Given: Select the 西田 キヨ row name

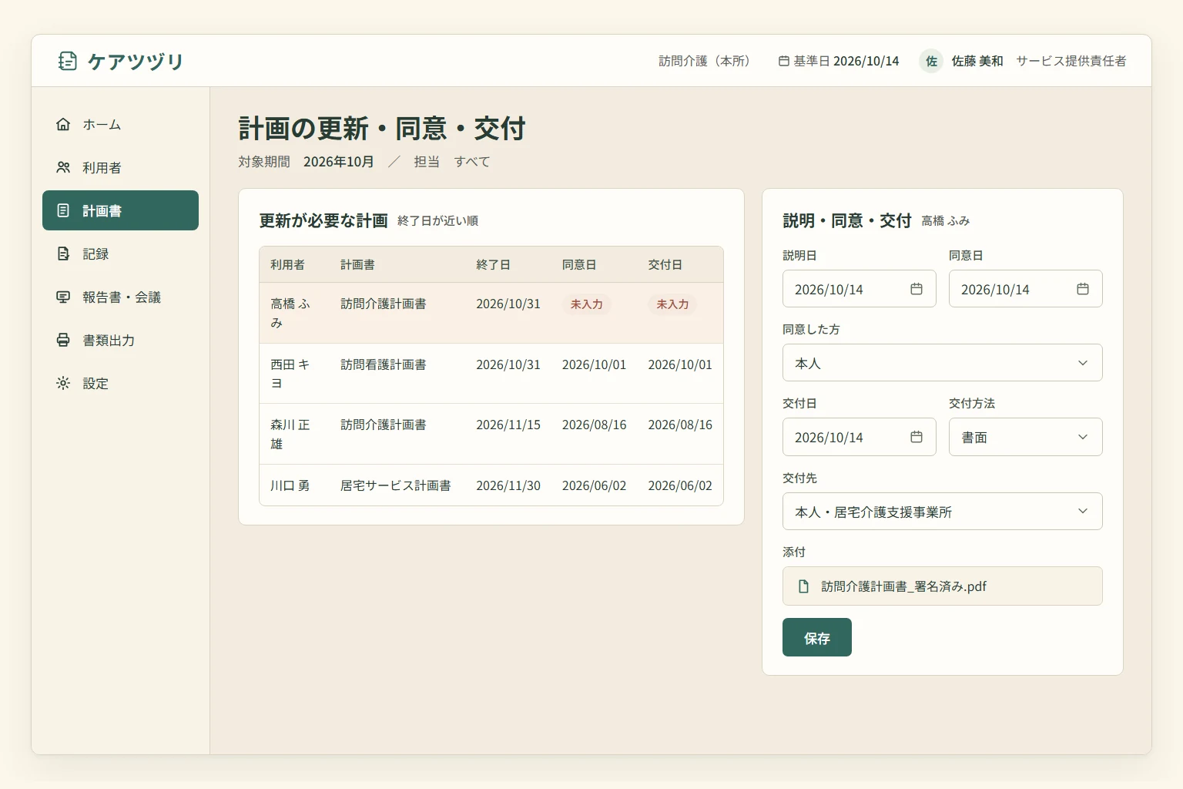Looking at the screenshot, I should [290, 374].
